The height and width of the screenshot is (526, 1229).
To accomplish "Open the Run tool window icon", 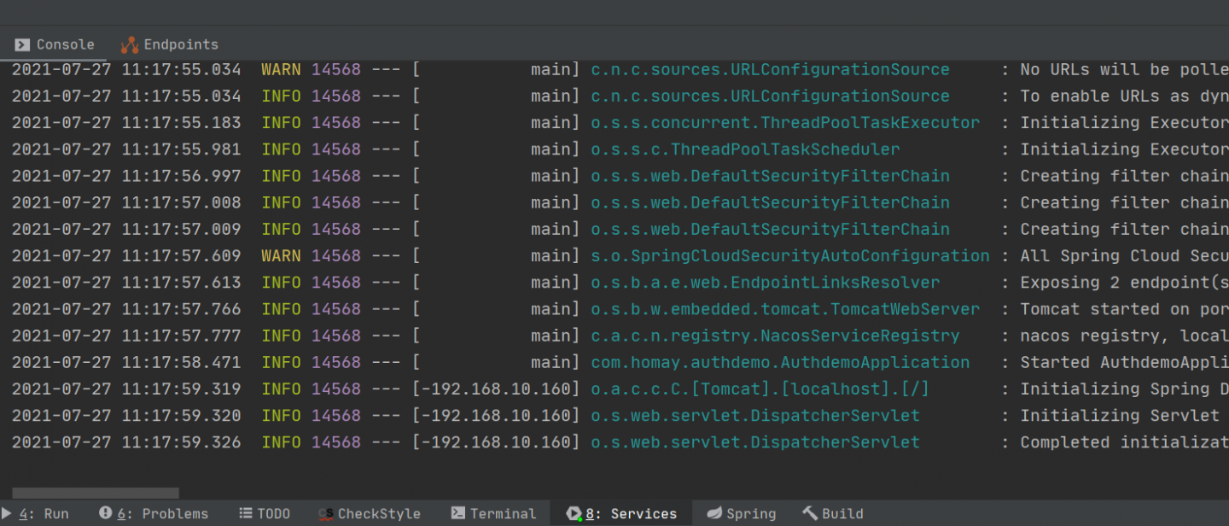I will 8,513.
